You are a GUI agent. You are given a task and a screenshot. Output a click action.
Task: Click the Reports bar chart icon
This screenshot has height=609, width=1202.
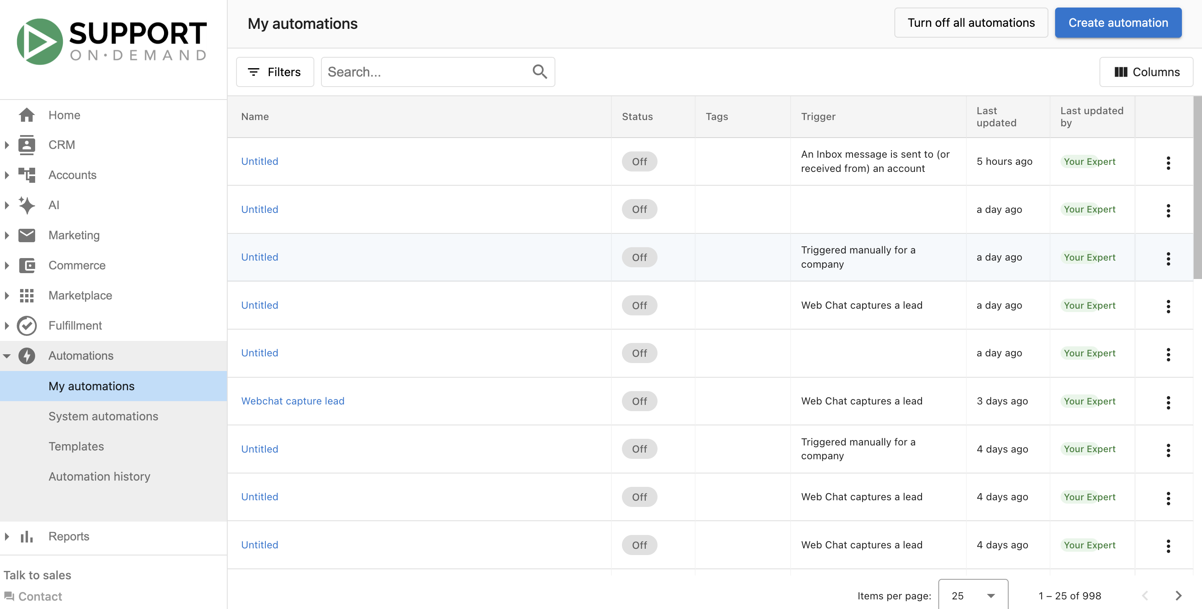click(x=27, y=536)
